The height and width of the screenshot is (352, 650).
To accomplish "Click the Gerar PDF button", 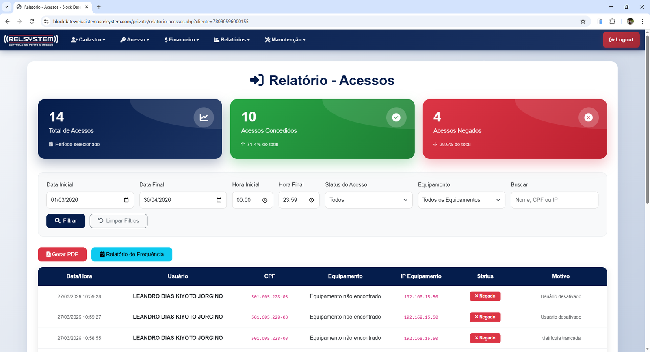I will [x=62, y=255].
